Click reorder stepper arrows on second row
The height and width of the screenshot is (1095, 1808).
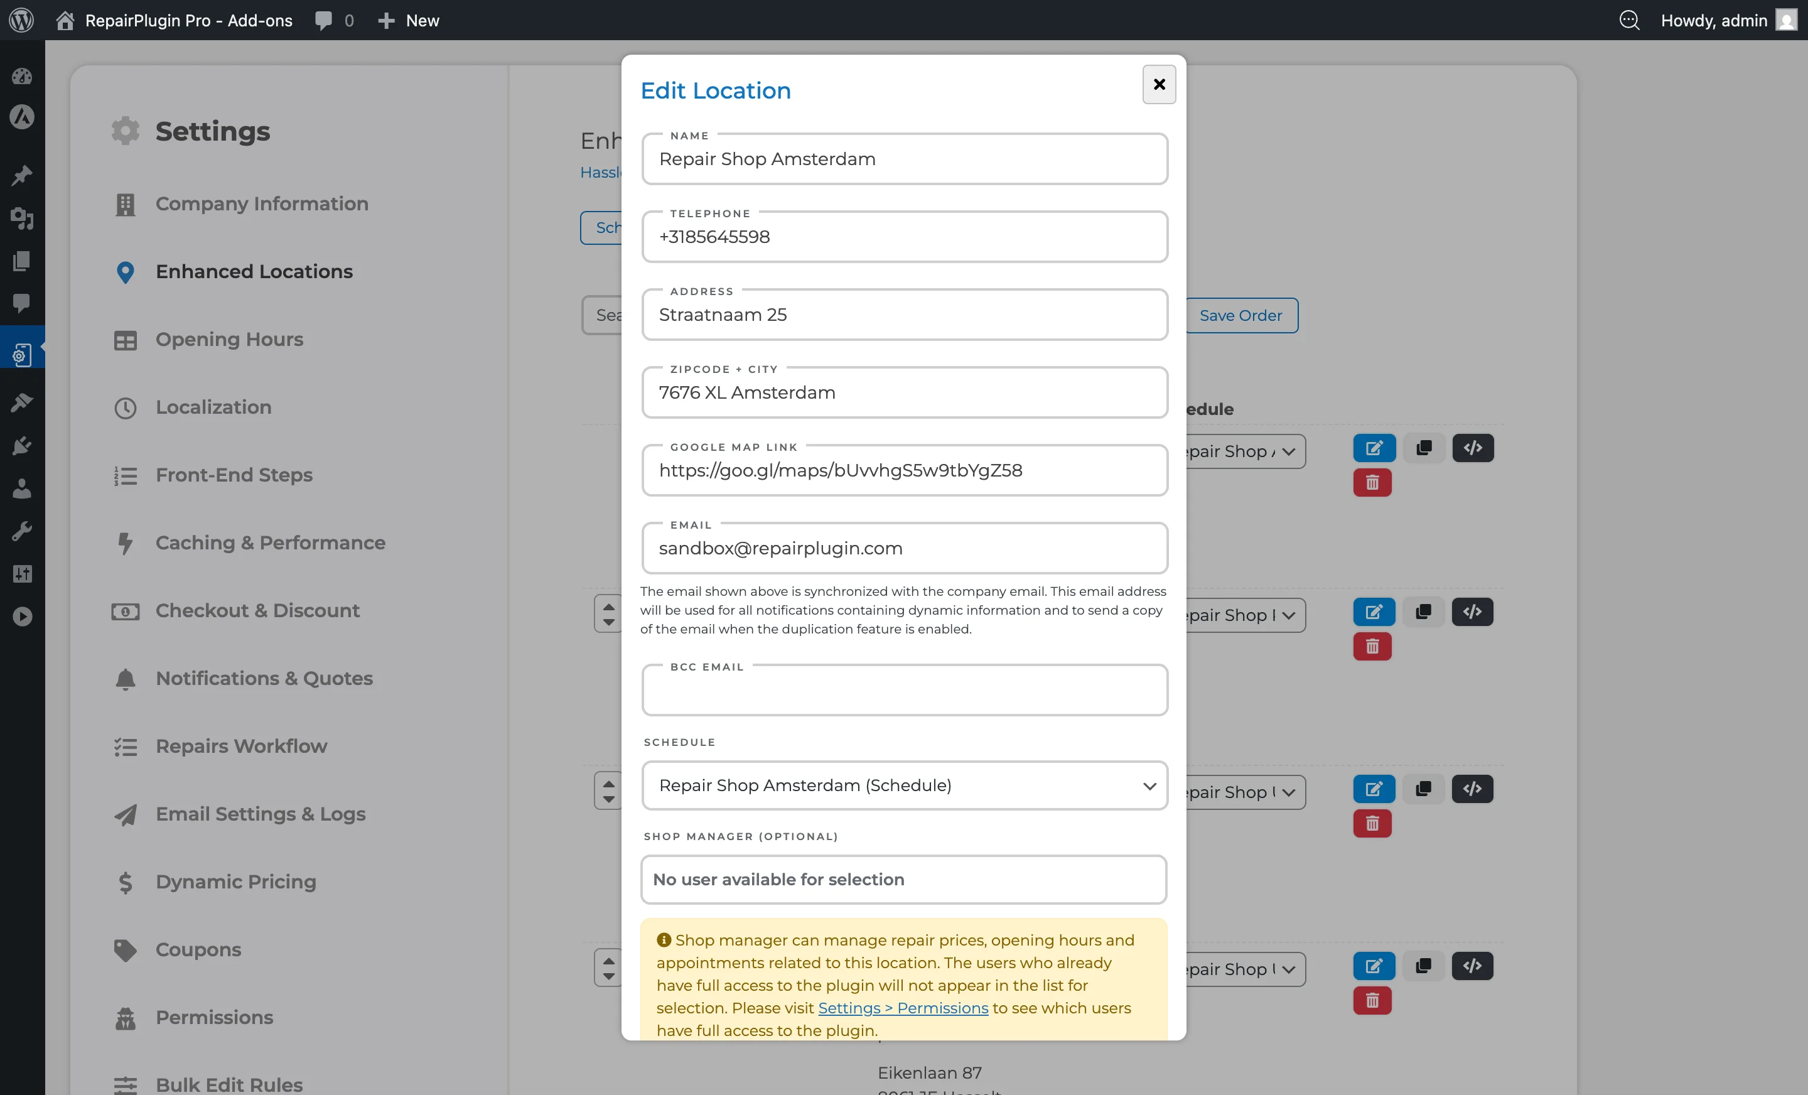tap(608, 615)
